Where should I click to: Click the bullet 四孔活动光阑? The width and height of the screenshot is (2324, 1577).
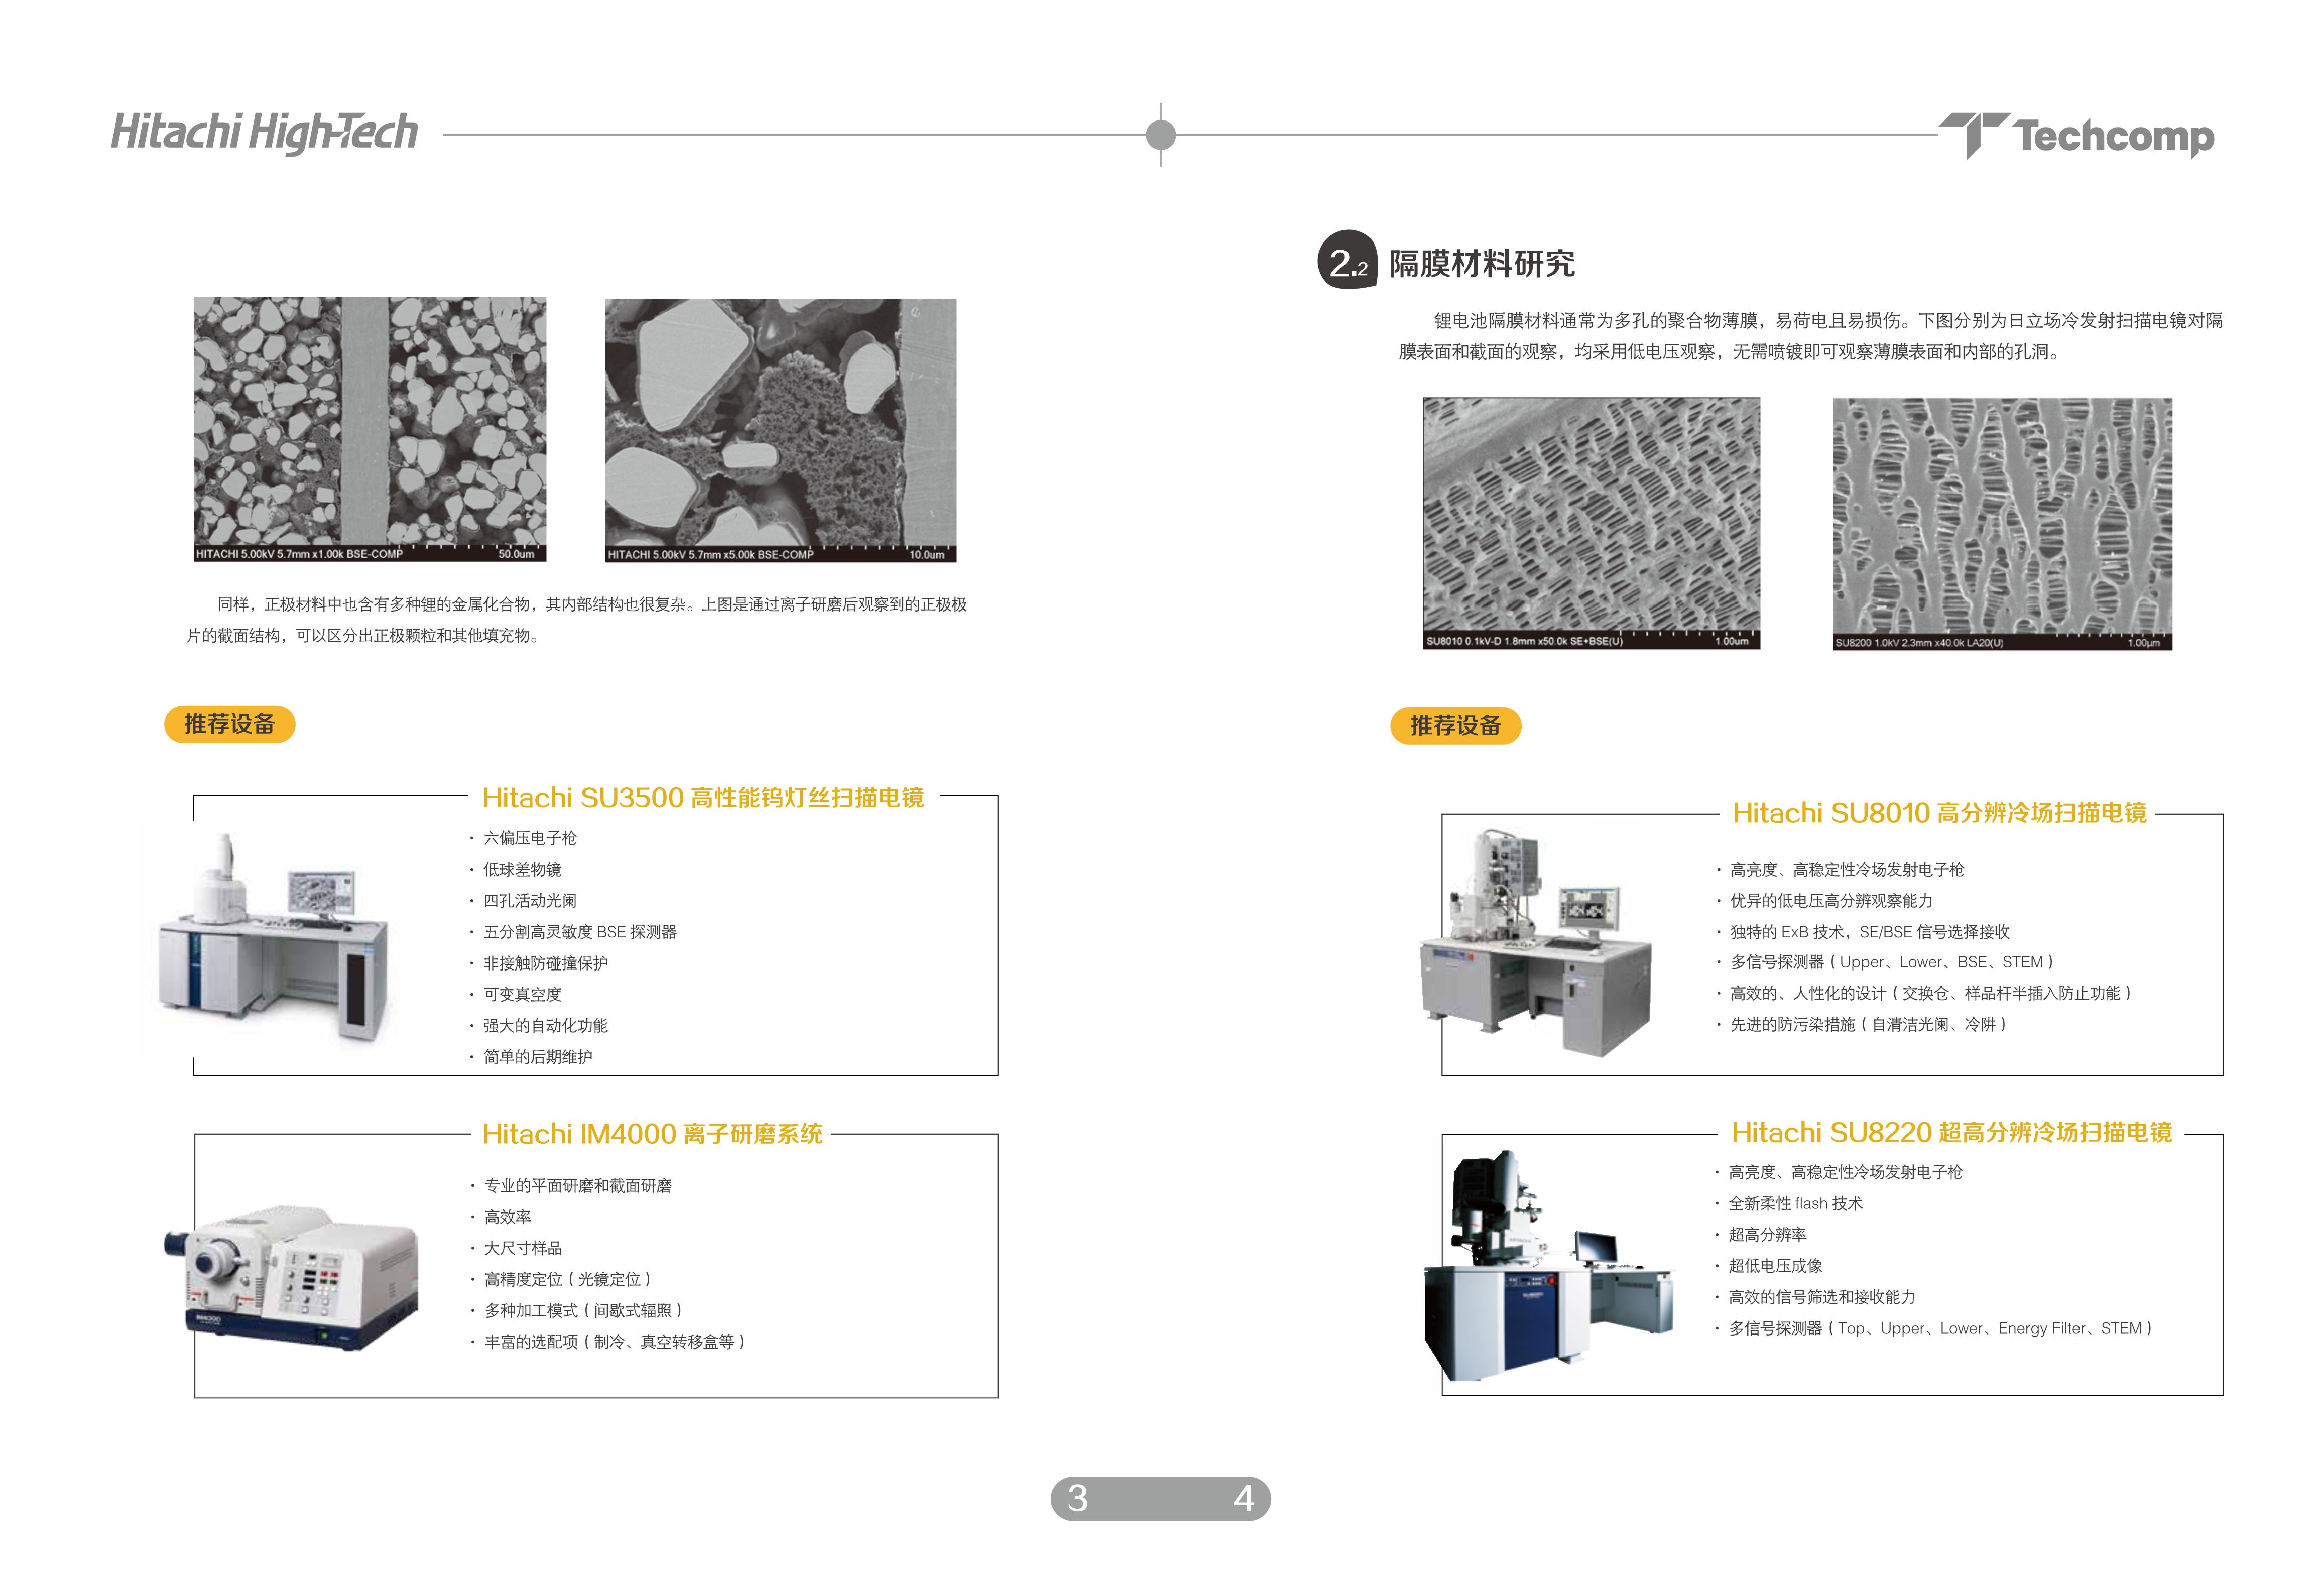click(x=523, y=900)
